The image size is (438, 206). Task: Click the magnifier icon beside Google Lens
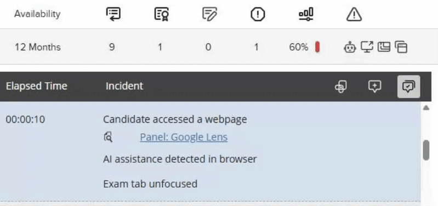(108, 137)
